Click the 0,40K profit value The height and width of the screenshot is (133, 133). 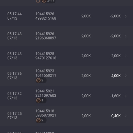click(116, 116)
